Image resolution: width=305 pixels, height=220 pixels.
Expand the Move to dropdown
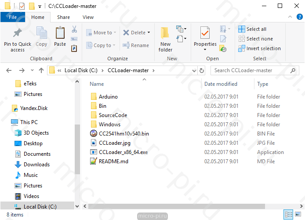click(x=116, y=33)
